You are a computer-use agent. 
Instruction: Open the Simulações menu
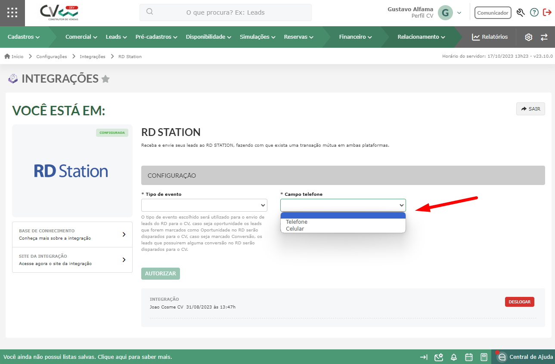click(x=257, y=37)
